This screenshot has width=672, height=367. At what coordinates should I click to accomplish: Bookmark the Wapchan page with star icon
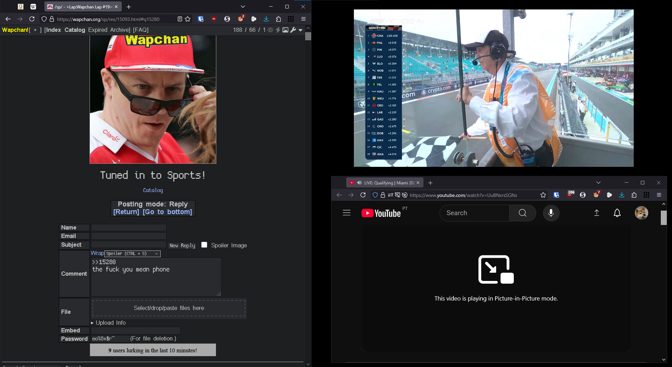(188, 19)
